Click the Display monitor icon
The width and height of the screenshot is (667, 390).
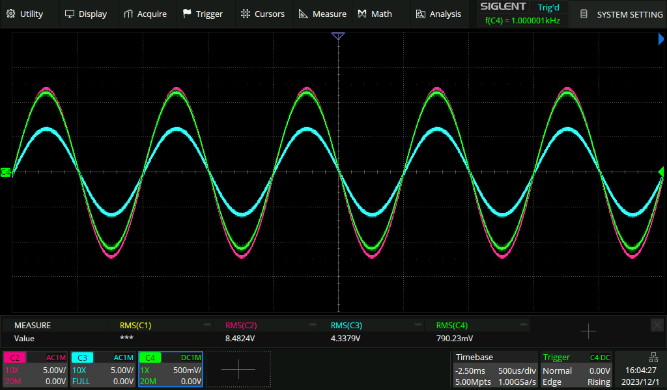69,14
